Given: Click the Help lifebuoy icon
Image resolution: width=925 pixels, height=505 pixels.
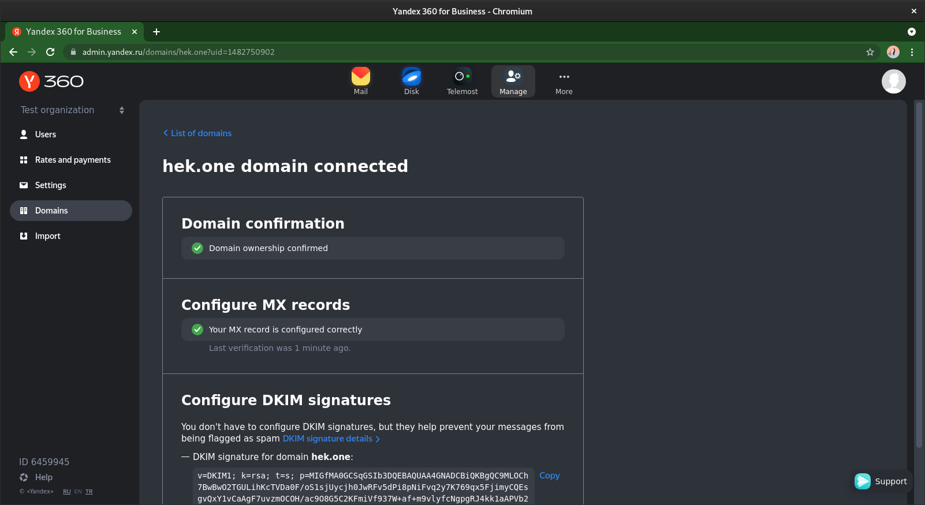Looking at the screenshot, I should (24, 477).
